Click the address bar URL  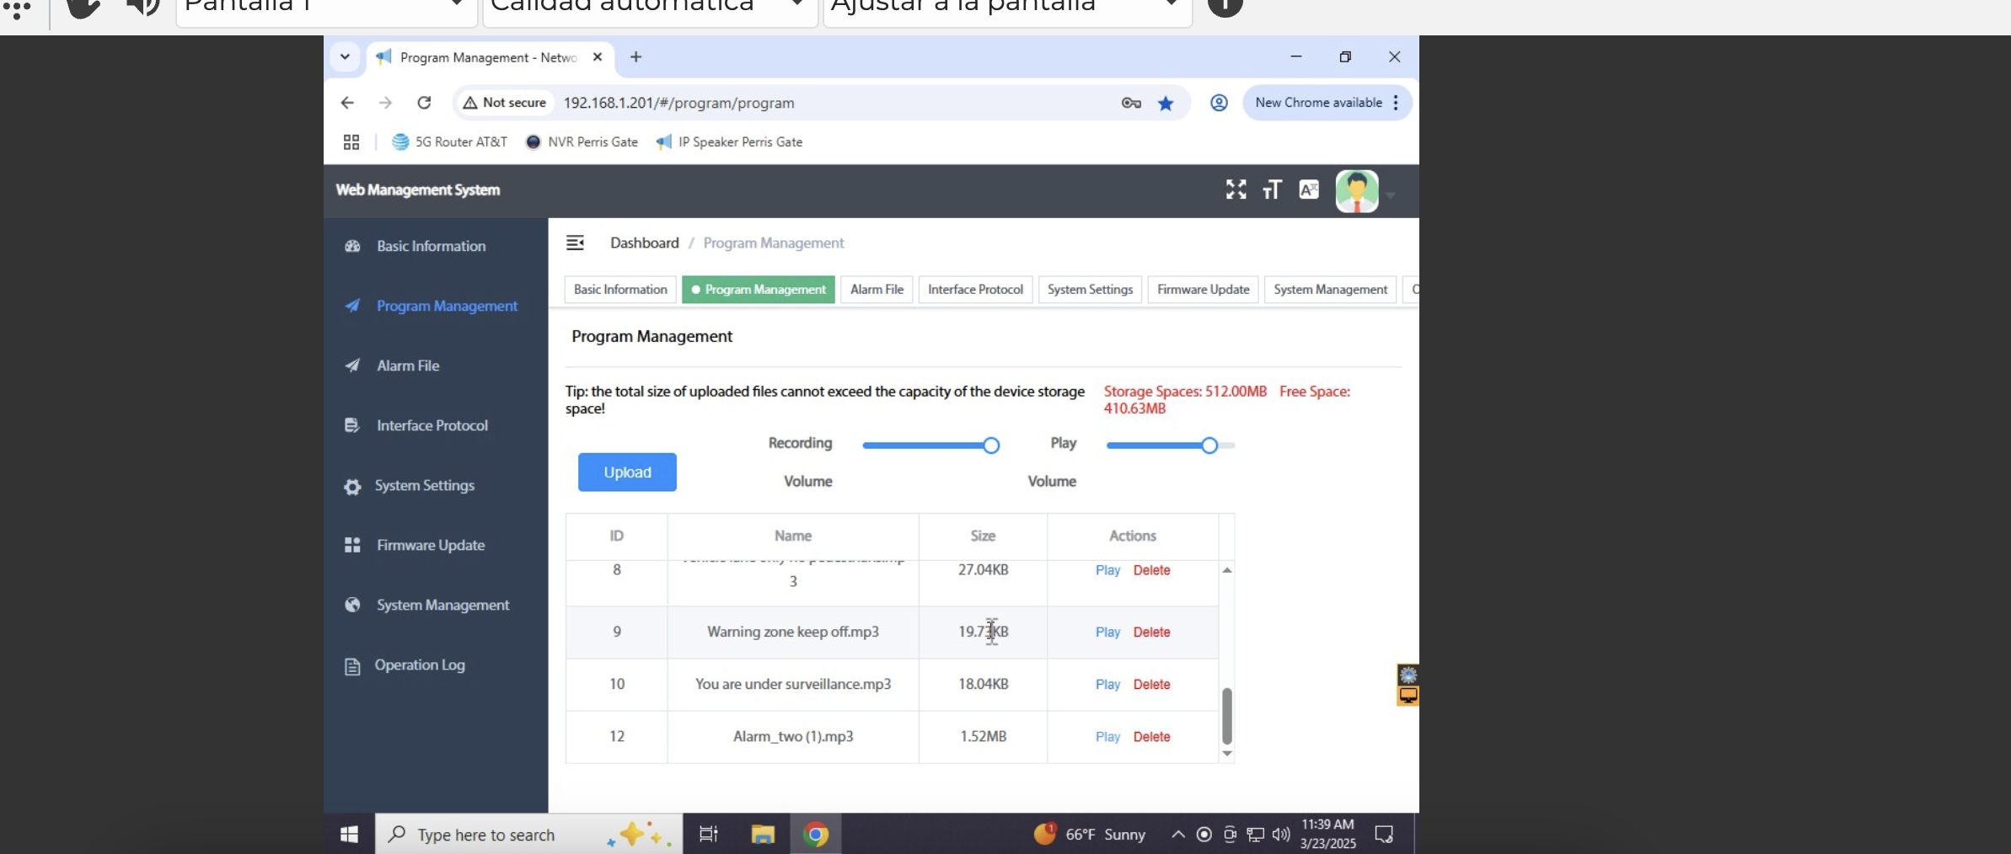click(x=678, y=103)
